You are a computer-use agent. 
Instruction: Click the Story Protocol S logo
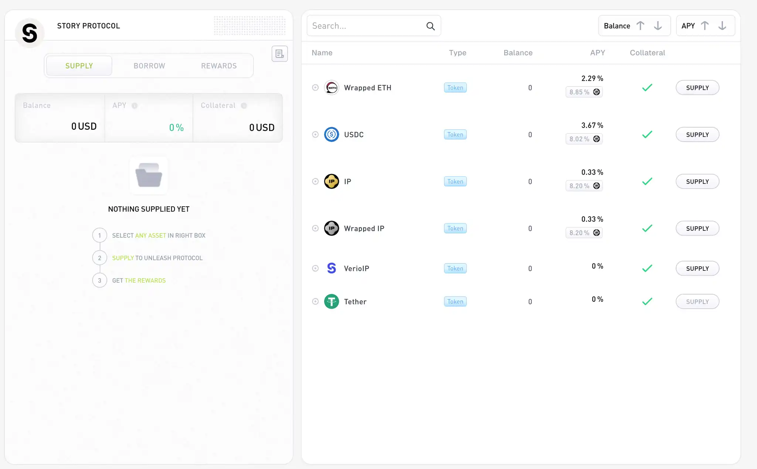(x=30, y=33)
